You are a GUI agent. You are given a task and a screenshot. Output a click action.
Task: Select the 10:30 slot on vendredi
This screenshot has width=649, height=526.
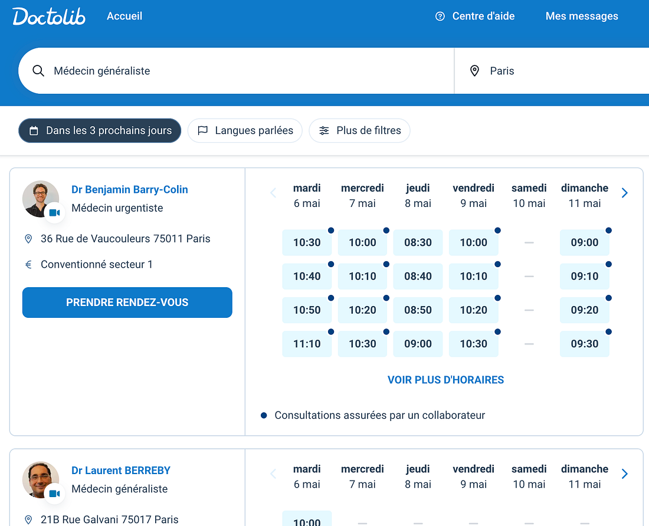coord(474,344)
